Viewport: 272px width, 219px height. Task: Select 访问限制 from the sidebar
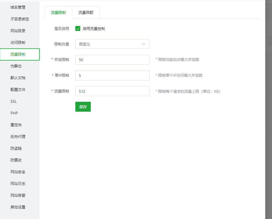[18, 42]
